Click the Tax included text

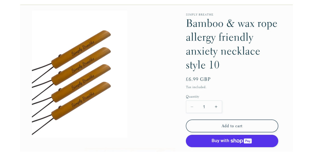(196, 87)
